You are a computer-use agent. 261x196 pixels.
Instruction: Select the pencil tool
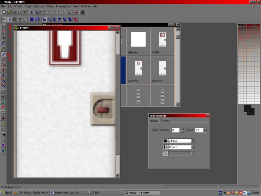point(3,49)
